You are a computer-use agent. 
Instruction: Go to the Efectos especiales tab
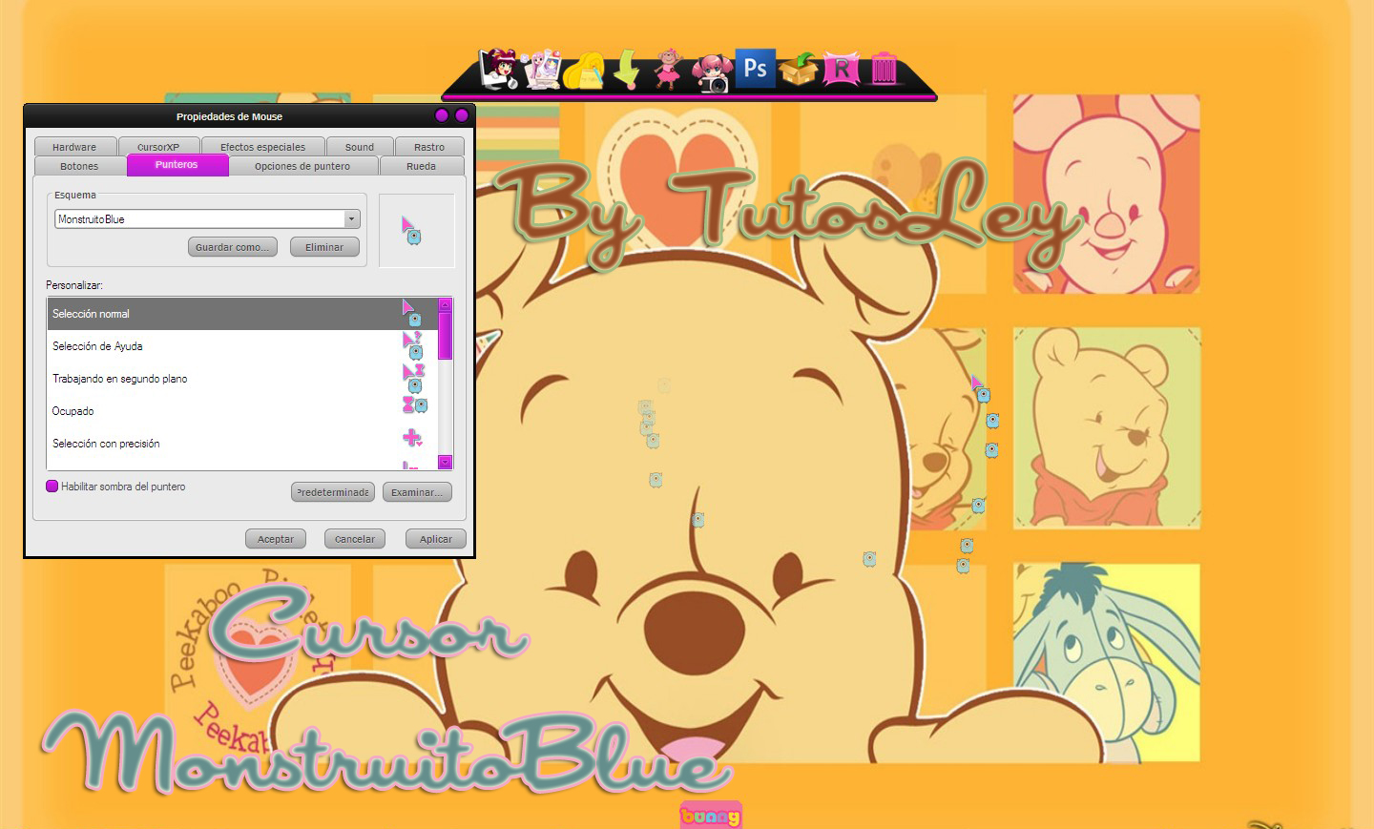coord(262,147)
